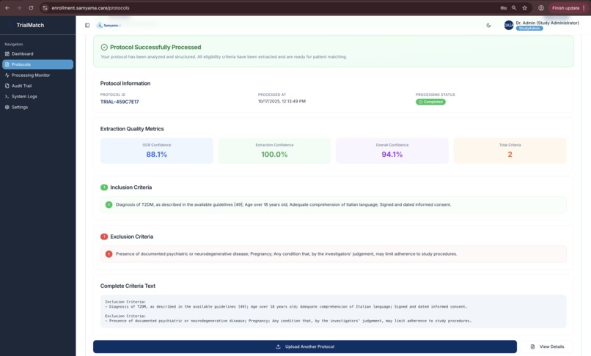Image resolution: width=591 pixels, height=356 pixels.
Task: Click the Protocols document icon
Action: [7, 64]
